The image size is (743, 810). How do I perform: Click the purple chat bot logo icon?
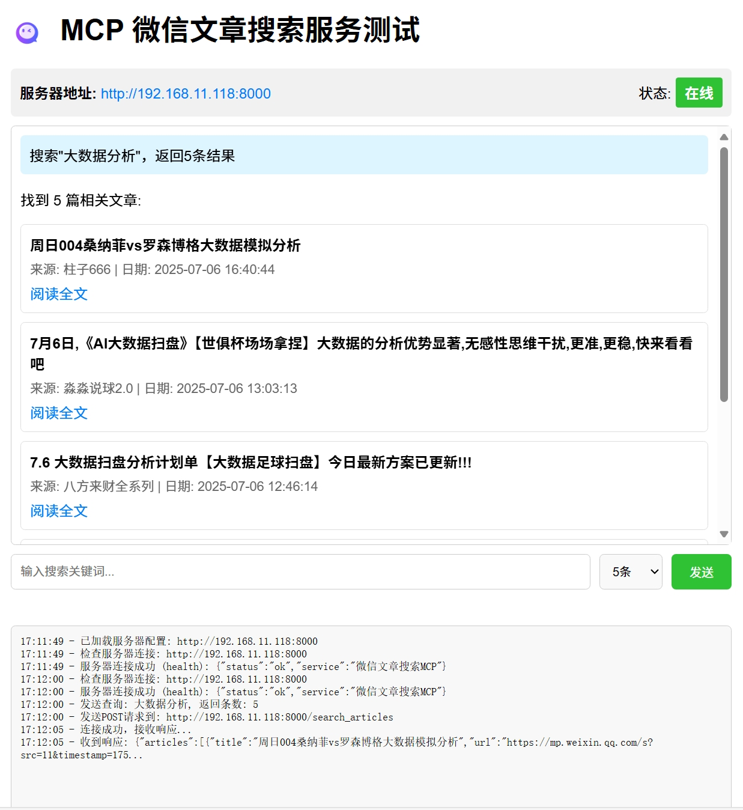(27, 32)
